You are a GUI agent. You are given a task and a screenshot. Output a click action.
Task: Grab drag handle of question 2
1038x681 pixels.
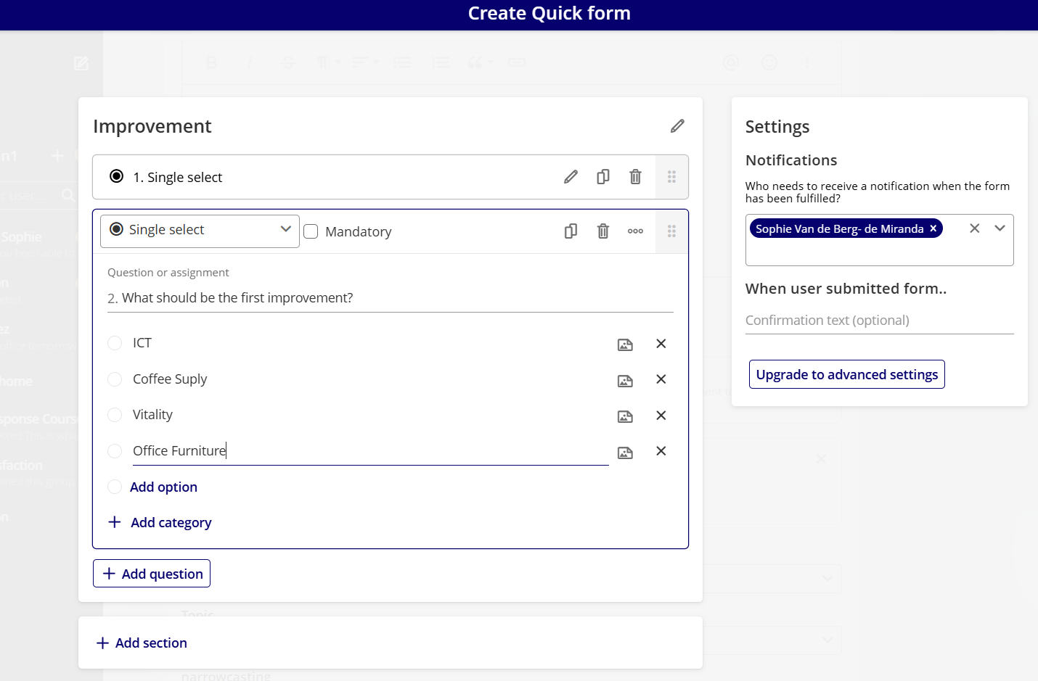pyautogui.click(x=672, y=231)
